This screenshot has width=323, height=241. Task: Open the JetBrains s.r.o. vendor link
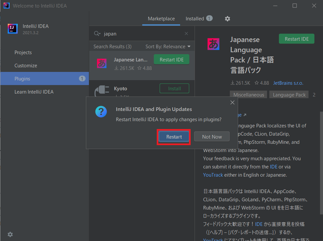(288, 83)
